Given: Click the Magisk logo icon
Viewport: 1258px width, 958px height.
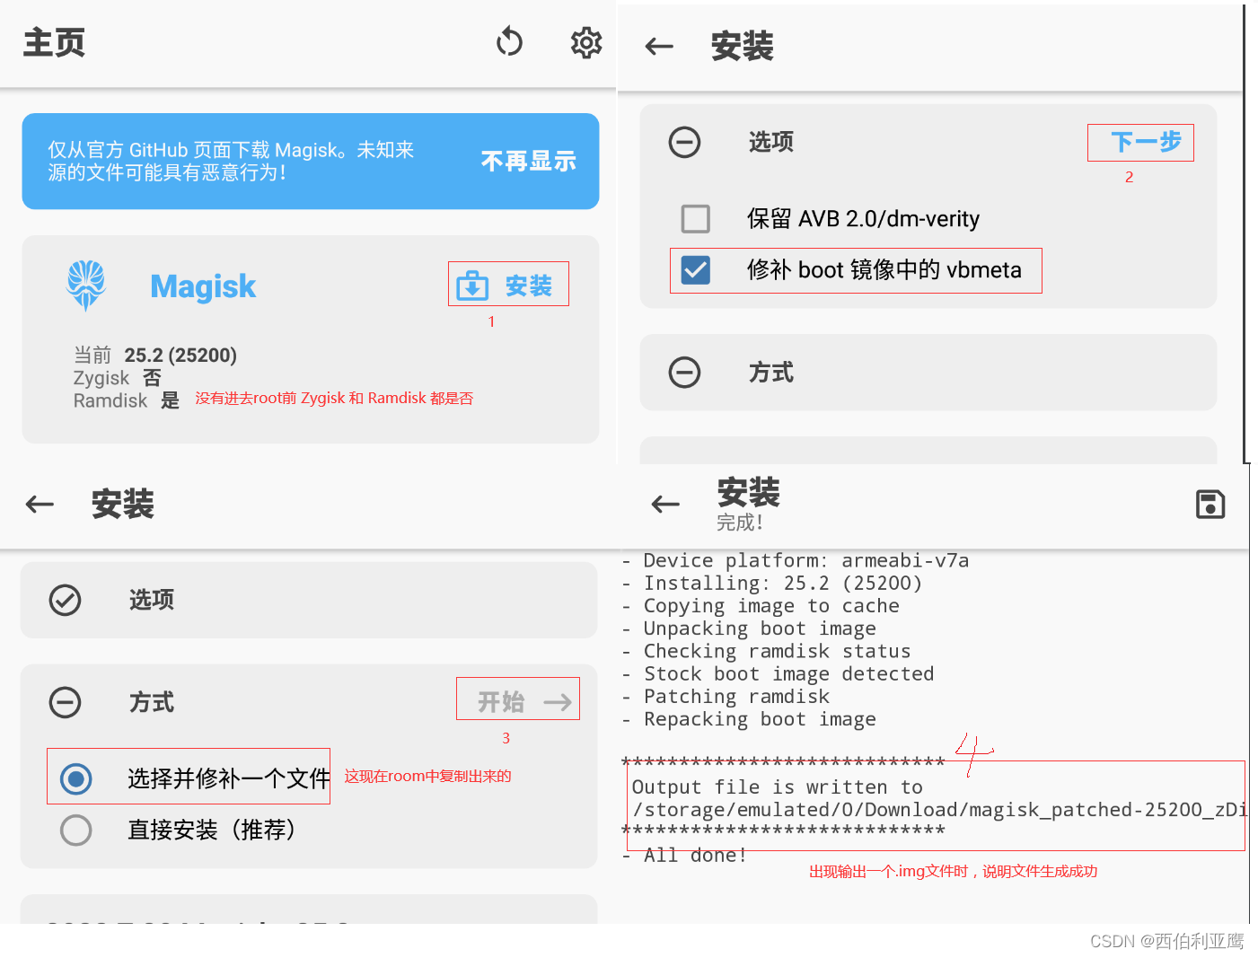Looking at the screenshot, I should (86, 286).
